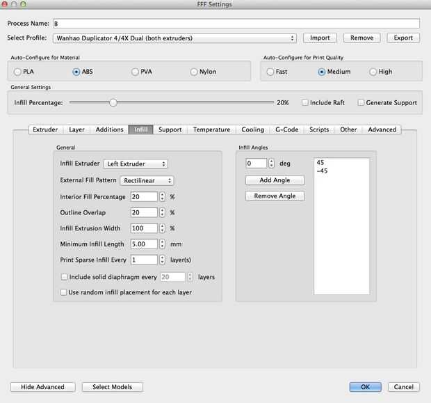Click the Infill Extrusion Width stepper arrows
This screenshot has height=403, width=431.
pyautogui.click(x=163, y=228)
